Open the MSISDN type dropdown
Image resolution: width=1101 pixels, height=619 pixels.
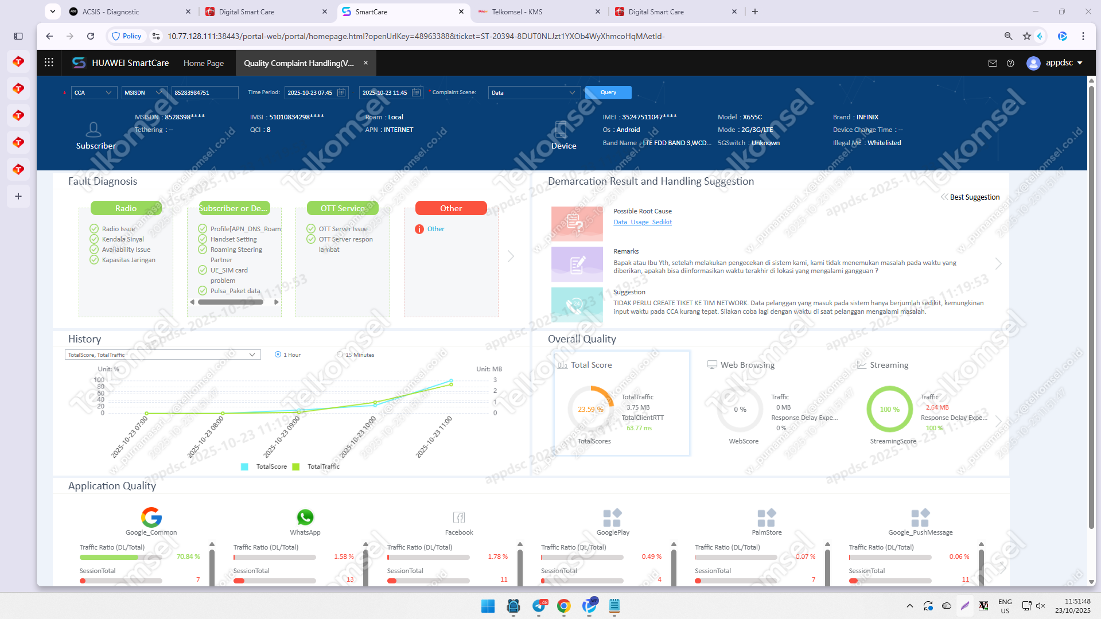[144, 92]
